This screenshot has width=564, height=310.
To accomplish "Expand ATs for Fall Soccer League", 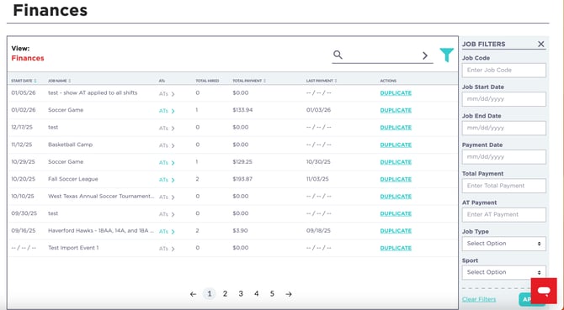I will 167,180.
